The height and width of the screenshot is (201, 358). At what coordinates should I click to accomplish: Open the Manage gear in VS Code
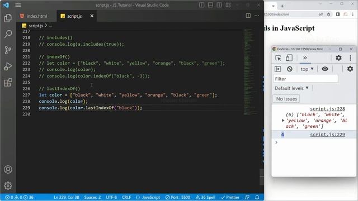point(8,185)
